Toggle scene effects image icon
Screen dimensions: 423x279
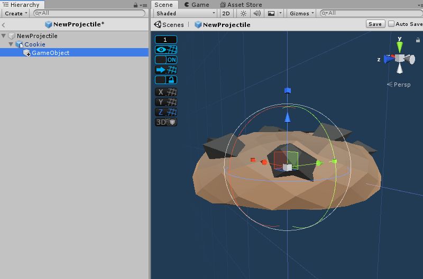(x=271, y=13)
